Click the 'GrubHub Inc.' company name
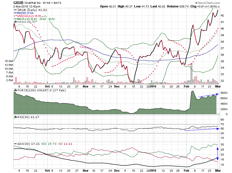 coord(33,3)
